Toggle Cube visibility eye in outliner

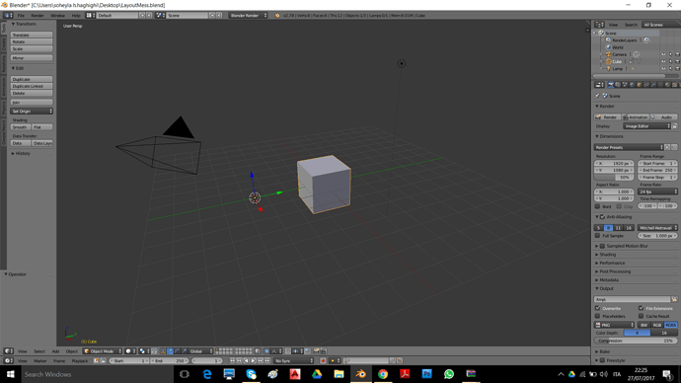[663, 61]
